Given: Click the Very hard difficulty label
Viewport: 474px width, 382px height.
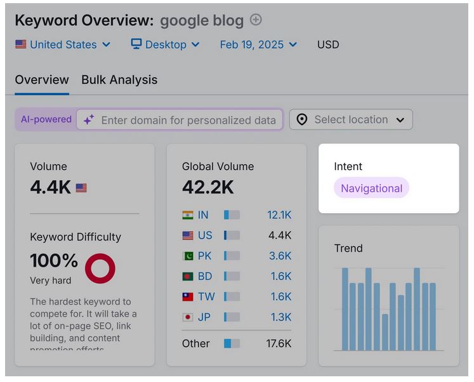Looking at the screenshot, I should click(51, 280).
